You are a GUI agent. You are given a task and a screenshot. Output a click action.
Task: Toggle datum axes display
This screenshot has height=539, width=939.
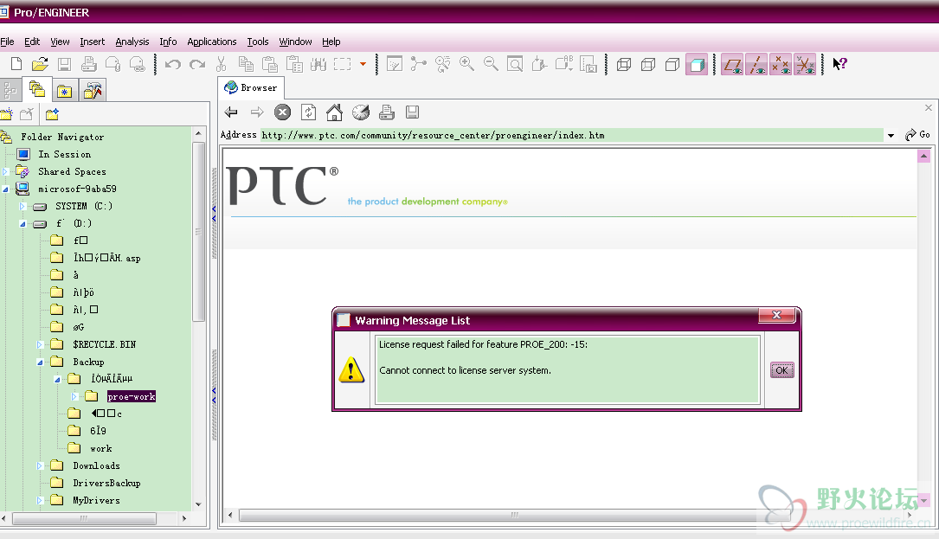tap(756, 64)
